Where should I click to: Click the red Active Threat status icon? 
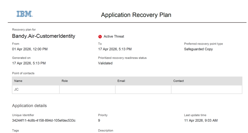coord(100,36)
